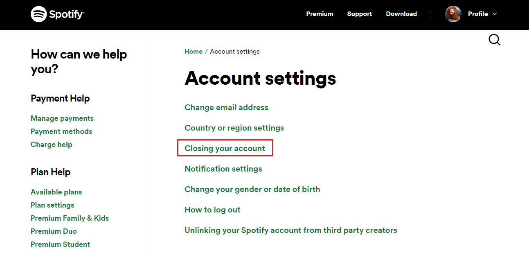Screen dimensions: 529x253
Task: Open the Premium menu item
Action: tap(320, 14)
